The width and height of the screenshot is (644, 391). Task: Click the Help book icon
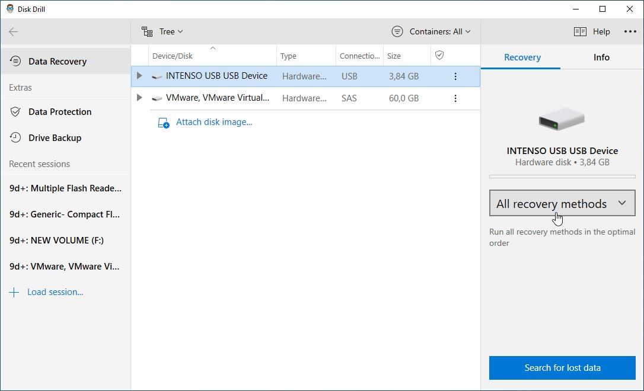tap(580, 31)
